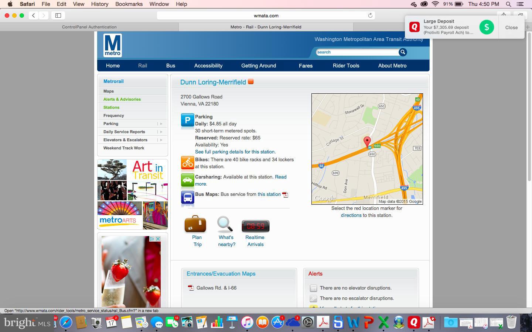This screenshot has height=332, width=532.
Task: Click the 'this station' bus link
Action: pos(269,194)
